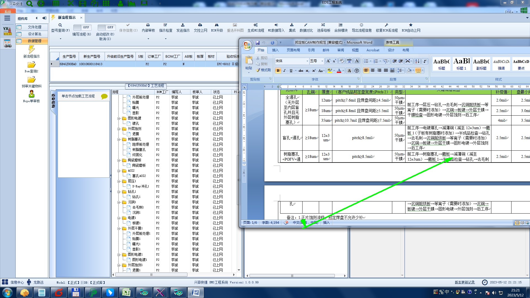Viewport: 530px width, 298px height.
Task: Toggle bold formatting in Word ribbon
Action: coord(278,71)
